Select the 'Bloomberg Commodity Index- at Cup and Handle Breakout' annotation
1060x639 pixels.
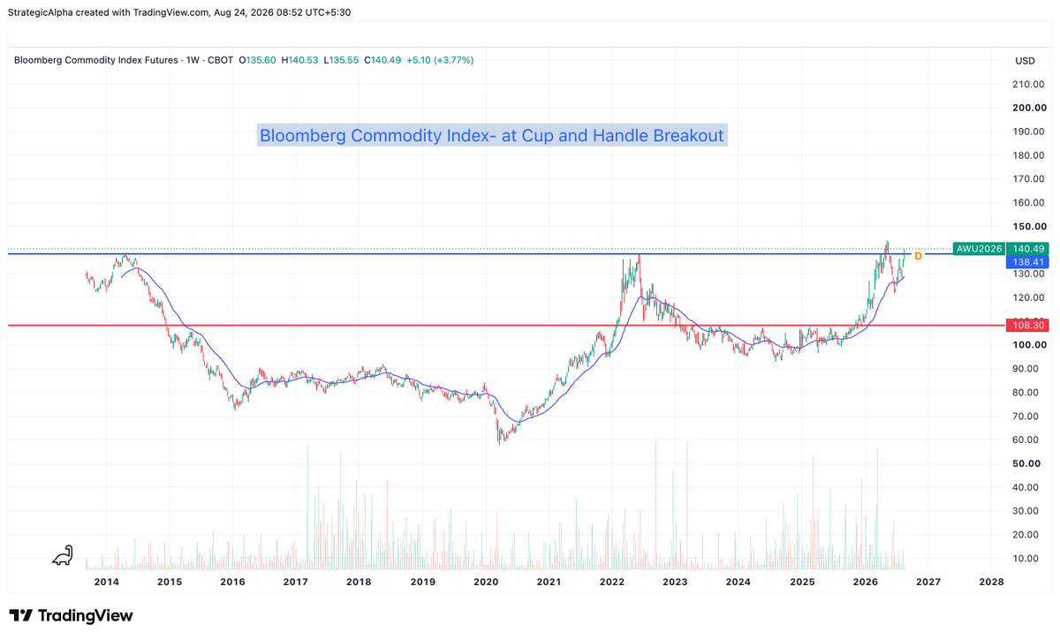(x=492, y=136)
